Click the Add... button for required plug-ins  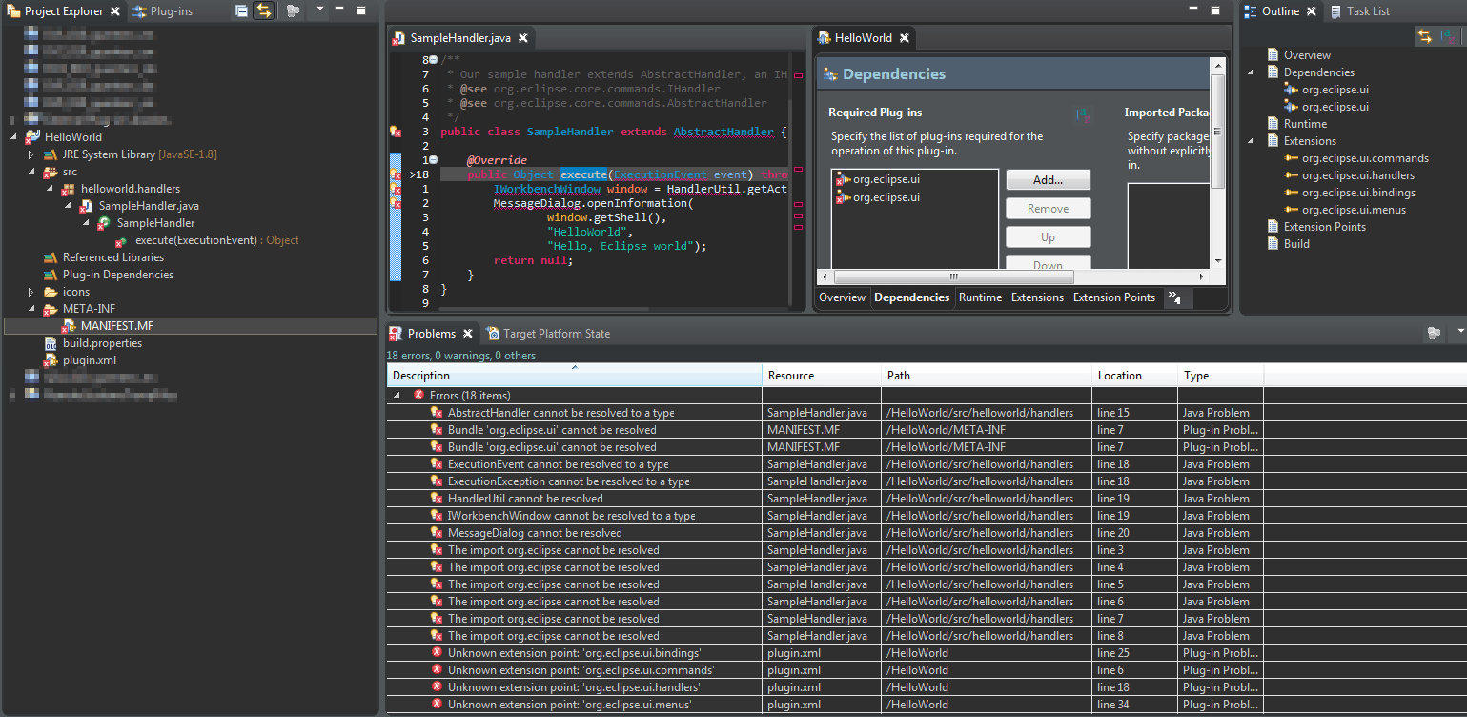coord(1049,180)
